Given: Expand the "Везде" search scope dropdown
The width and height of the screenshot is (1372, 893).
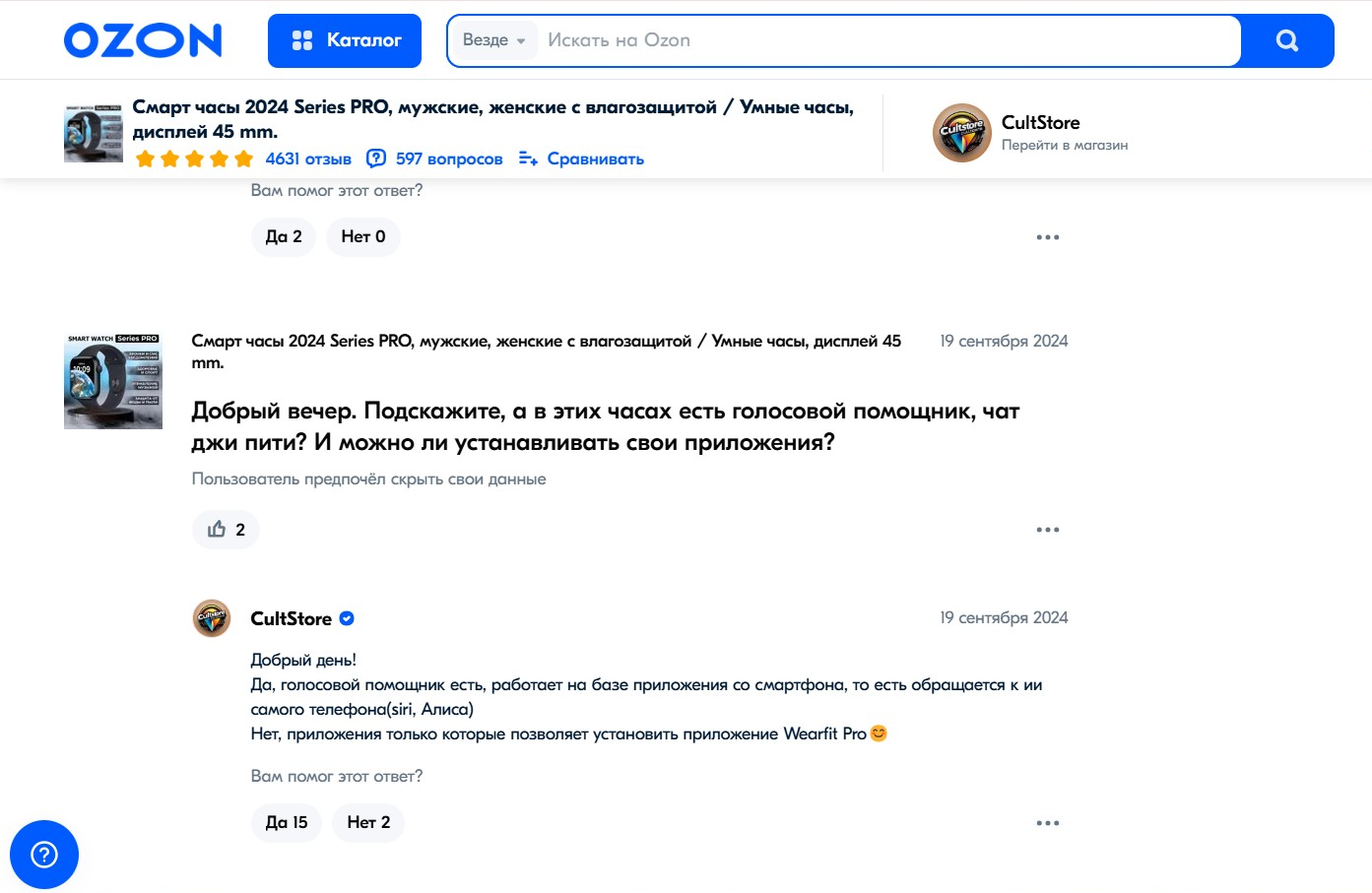Looking at the screenshot, I should point(493,40).
